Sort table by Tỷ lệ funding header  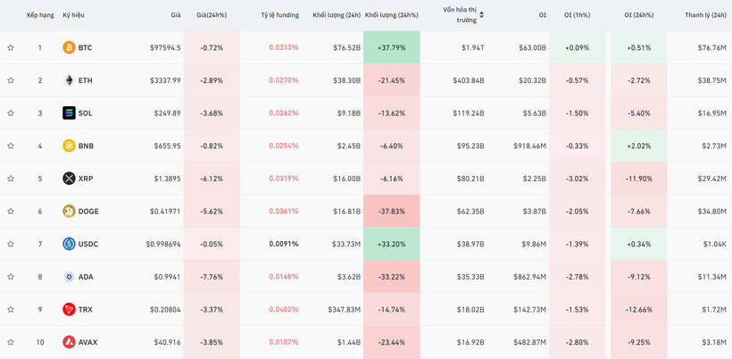pyautogui.click(x=279, y=15)
